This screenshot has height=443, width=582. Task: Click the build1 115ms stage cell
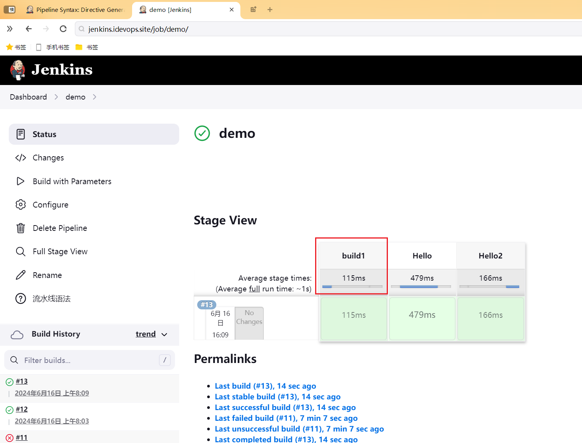pyautogui.click(x=354, y=319)
